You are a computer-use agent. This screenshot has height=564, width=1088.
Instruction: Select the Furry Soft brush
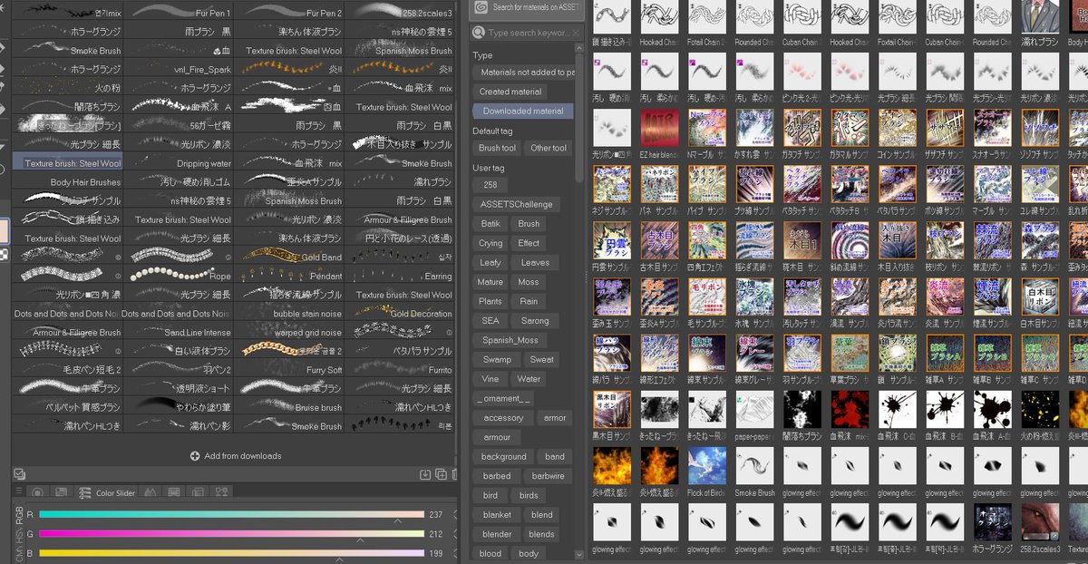(x=289, y=370)
